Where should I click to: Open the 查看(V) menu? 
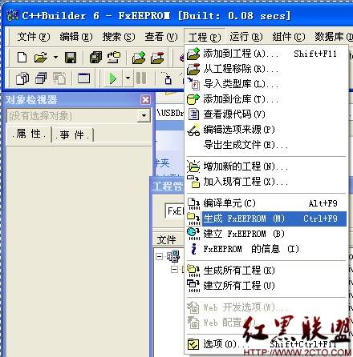161,37
